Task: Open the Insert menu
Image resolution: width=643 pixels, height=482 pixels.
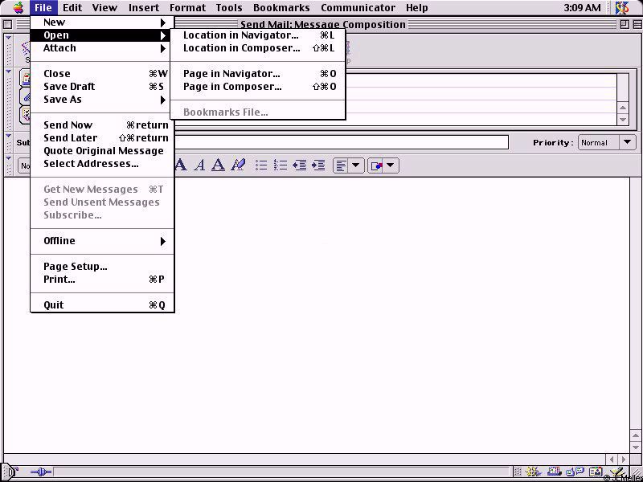Action: [x=144, y=8]
